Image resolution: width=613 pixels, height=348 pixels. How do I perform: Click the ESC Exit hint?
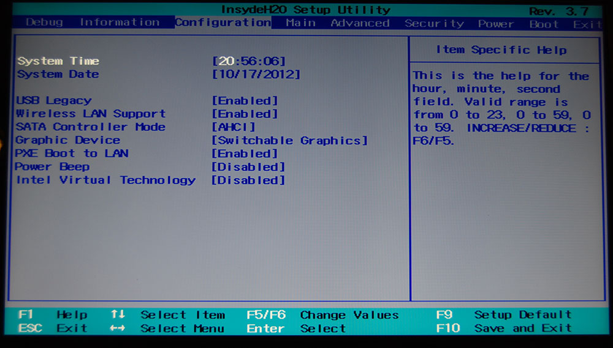coord(53,328)
